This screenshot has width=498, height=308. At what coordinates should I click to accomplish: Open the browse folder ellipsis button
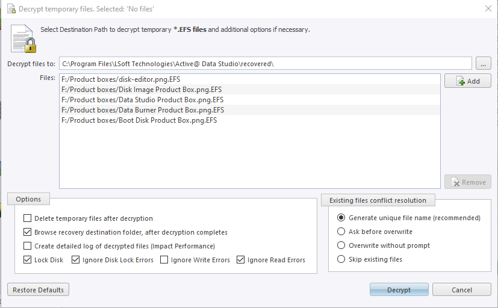tap(483, 64)
